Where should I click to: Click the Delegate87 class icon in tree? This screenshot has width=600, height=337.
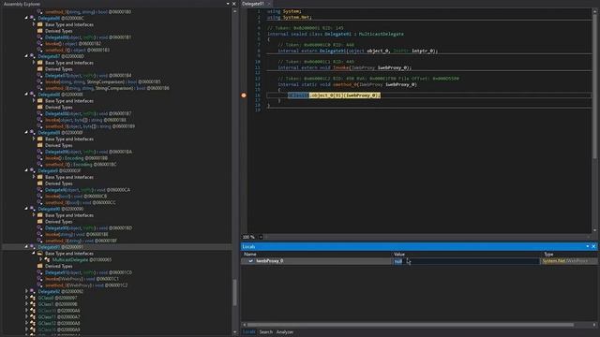pos(33,56)
